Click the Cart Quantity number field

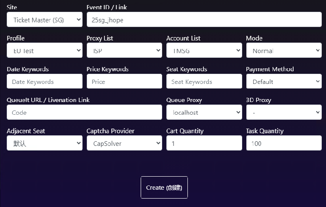(204, 143)
